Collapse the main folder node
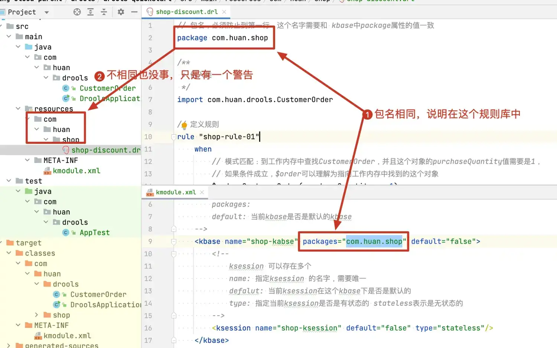Viewport: 557px width, 348px height. pos(9,36)
